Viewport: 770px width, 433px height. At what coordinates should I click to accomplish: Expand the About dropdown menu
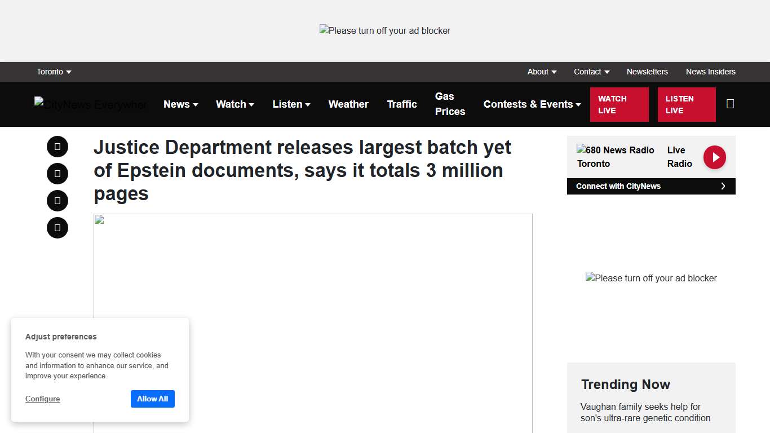[542, 72]
